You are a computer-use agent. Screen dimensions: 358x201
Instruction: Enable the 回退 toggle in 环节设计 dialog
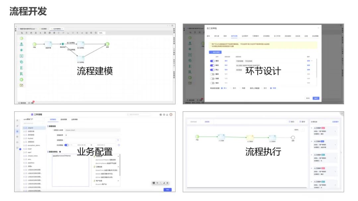(x=212, y=79)
